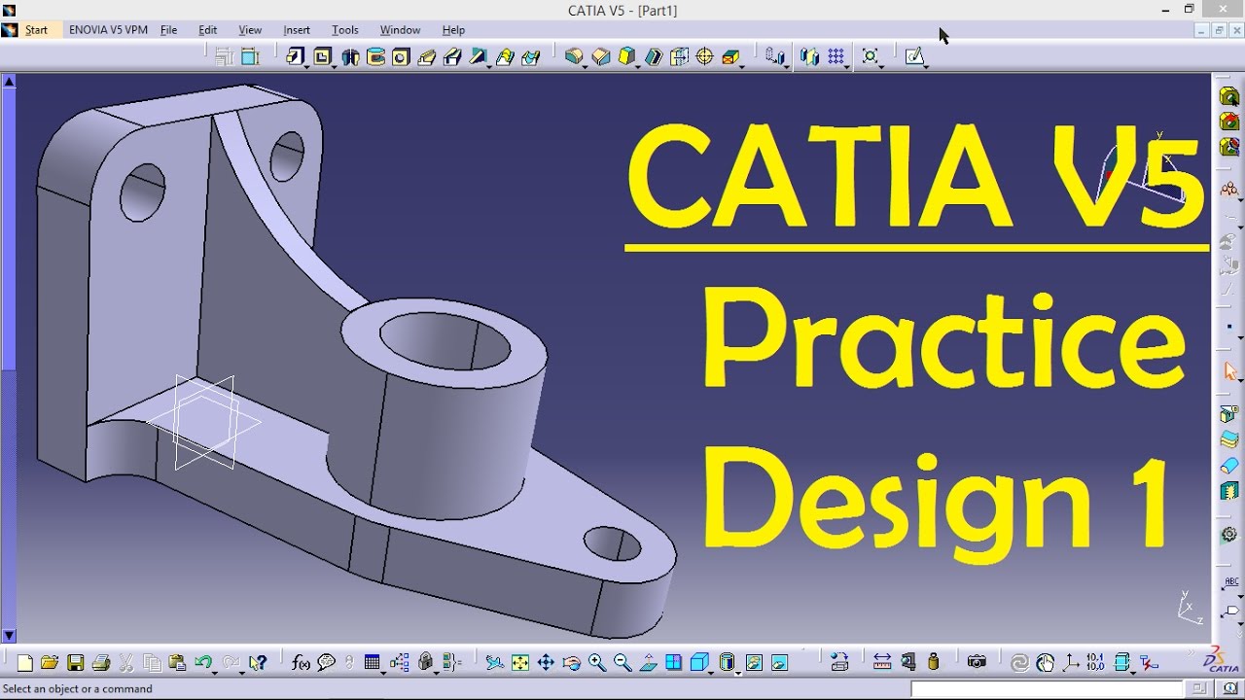This screenshot has width=1245, height=700.
Task: Open the Start menu
Action: tap(36, 30)
